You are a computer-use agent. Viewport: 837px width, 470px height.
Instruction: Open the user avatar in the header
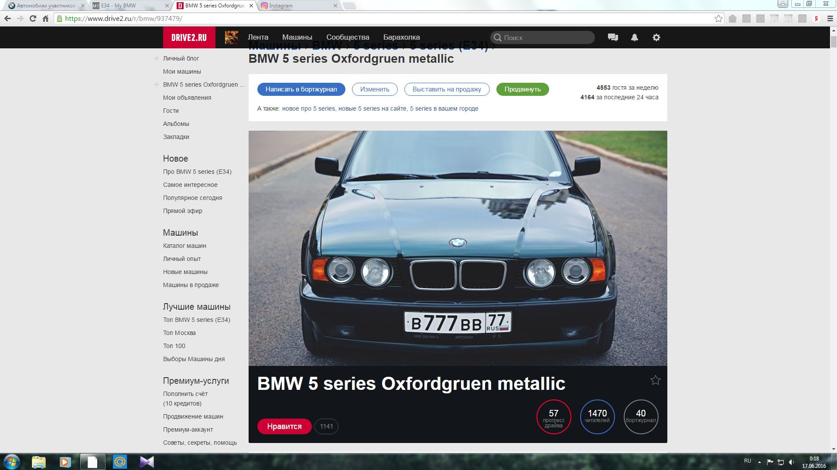pyautogui.click(x=231, y=37)
